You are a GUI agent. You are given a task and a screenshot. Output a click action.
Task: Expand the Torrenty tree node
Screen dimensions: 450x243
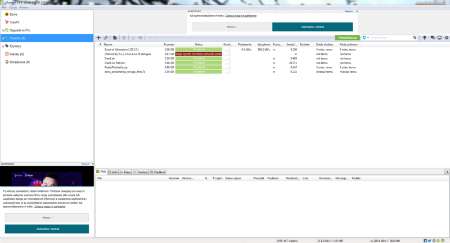[3, 38]
